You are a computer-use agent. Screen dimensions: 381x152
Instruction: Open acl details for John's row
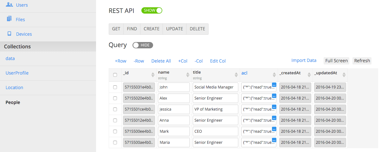pyautogui.click(x=274, y=85)
